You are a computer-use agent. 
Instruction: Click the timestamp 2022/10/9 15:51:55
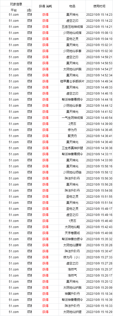click(99, 197)
